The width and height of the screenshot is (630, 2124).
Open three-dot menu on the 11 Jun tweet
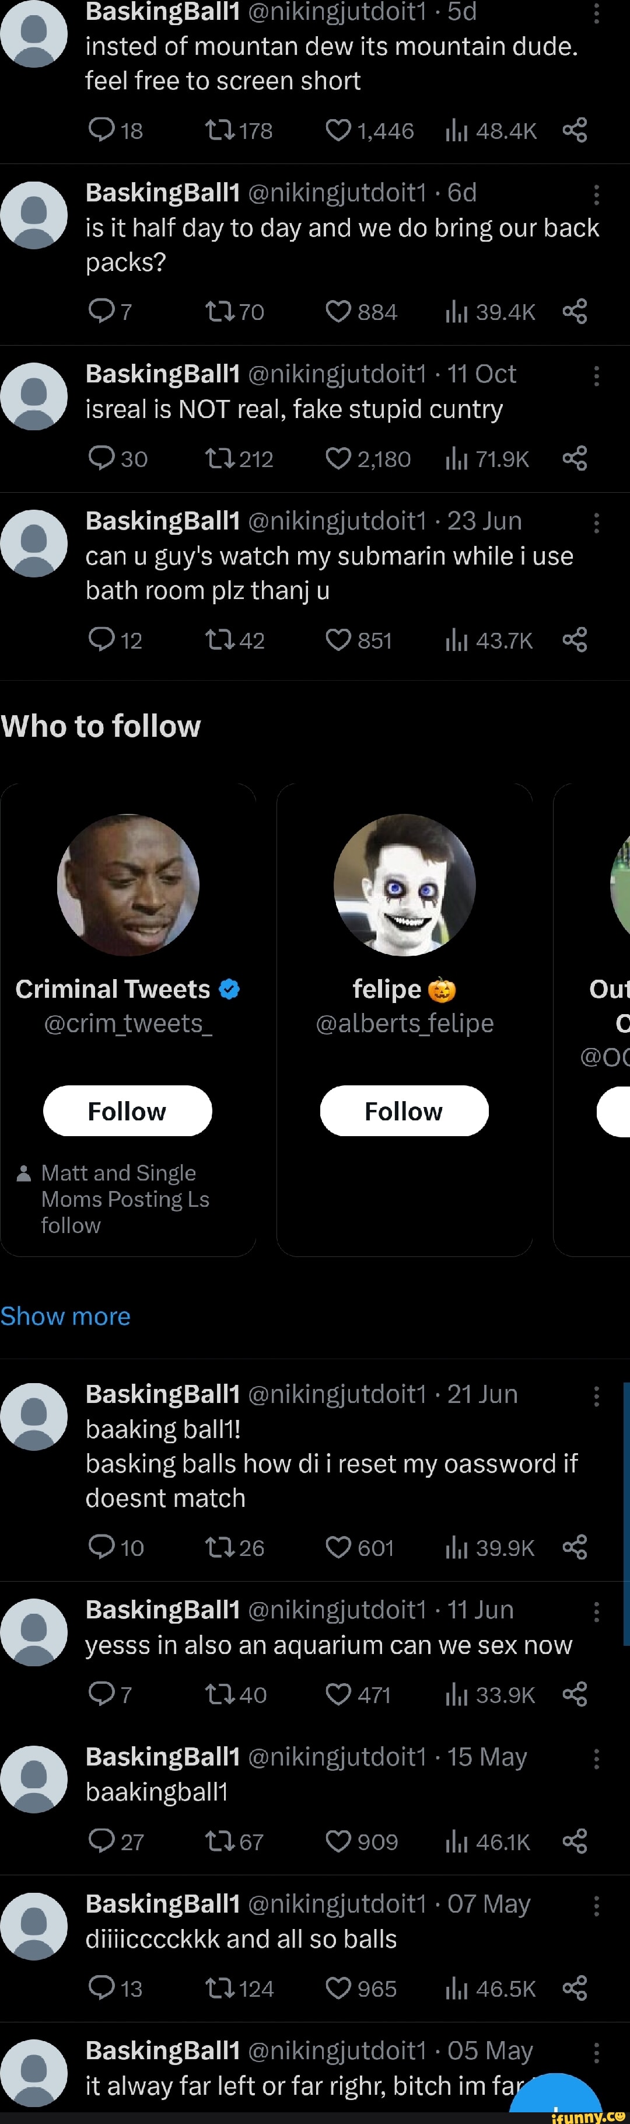[596, 1612]
